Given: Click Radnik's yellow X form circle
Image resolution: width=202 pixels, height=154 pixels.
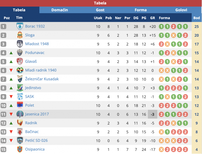Looking at the screenshot, I should coord(173,123).
